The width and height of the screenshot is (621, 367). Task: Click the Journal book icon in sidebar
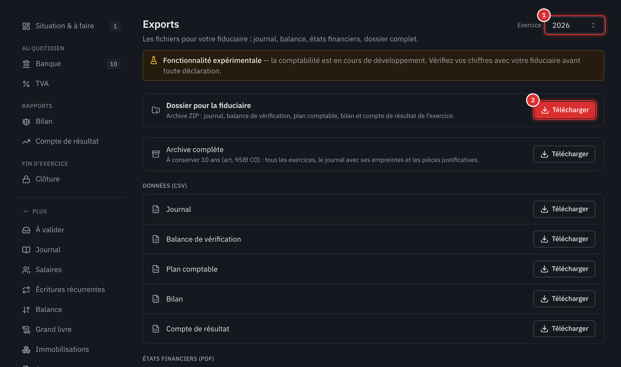26,250
